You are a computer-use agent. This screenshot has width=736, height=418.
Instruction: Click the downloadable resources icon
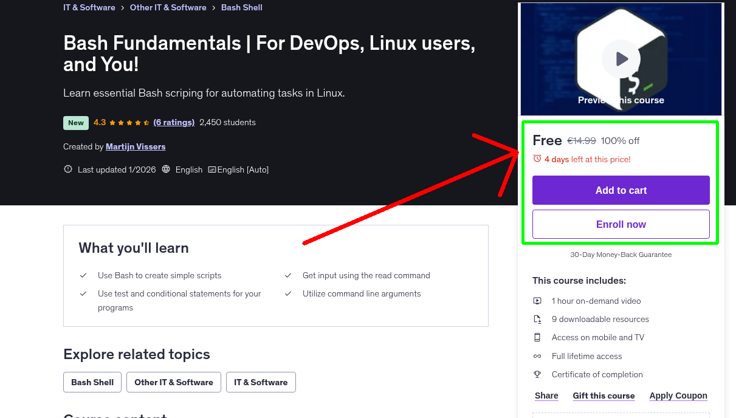point(537,319)
